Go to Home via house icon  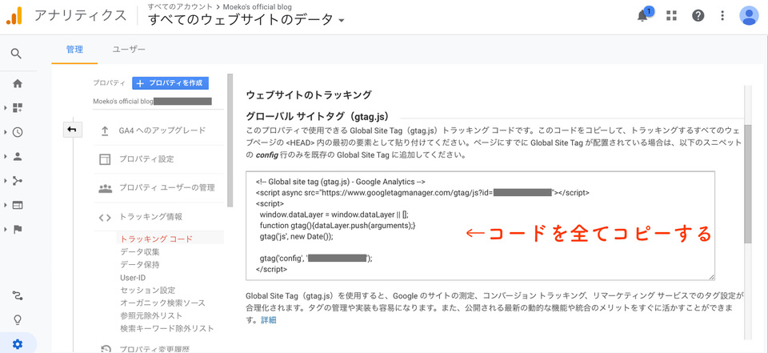pos(18,84)
